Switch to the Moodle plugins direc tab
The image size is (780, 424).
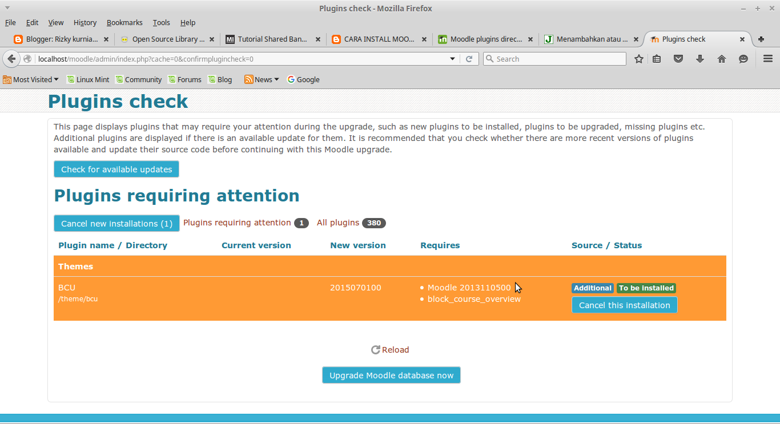point(485,39)
